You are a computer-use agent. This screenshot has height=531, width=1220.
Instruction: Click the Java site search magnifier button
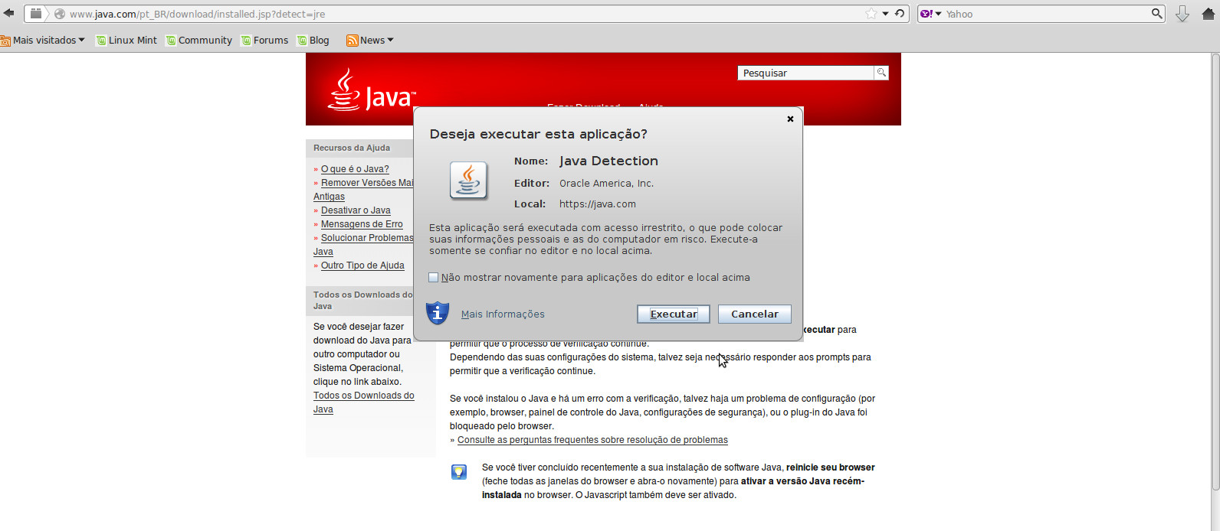[x=881, y=73]
